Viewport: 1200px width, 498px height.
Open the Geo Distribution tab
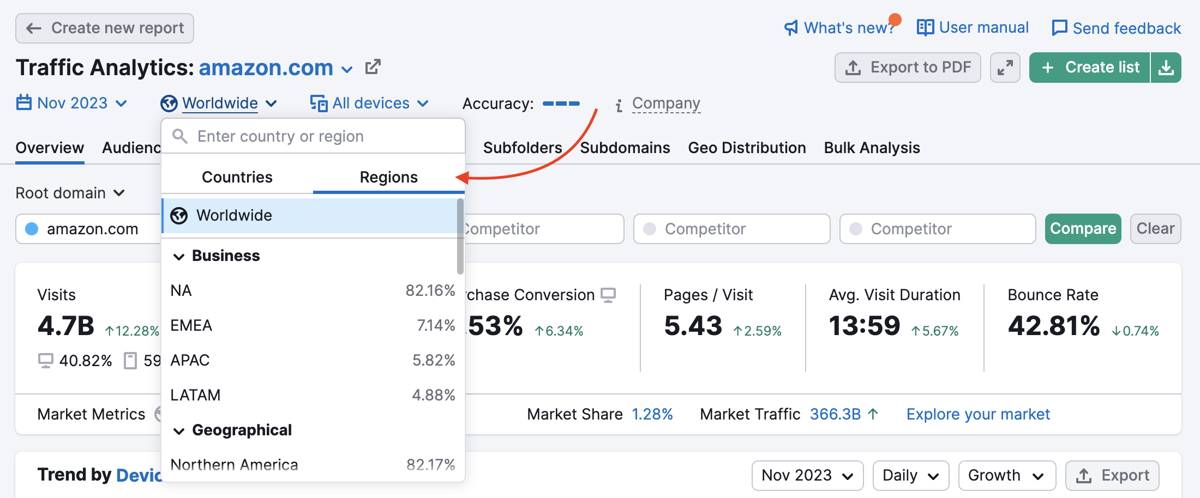tap(747, 148)
